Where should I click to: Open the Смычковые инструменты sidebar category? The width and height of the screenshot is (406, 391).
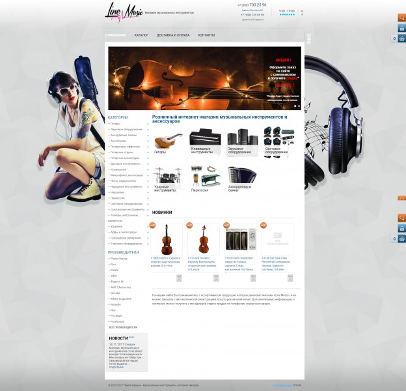[128, 209]
